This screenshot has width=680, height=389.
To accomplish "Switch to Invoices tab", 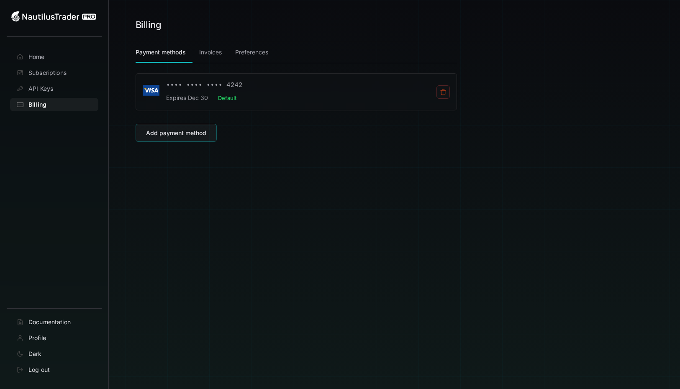I will point(210,52).
